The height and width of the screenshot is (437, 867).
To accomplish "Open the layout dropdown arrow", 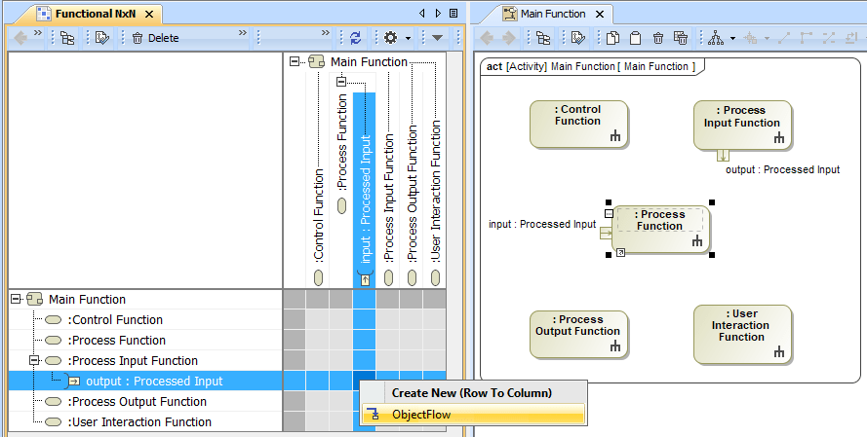I will 732,39.
